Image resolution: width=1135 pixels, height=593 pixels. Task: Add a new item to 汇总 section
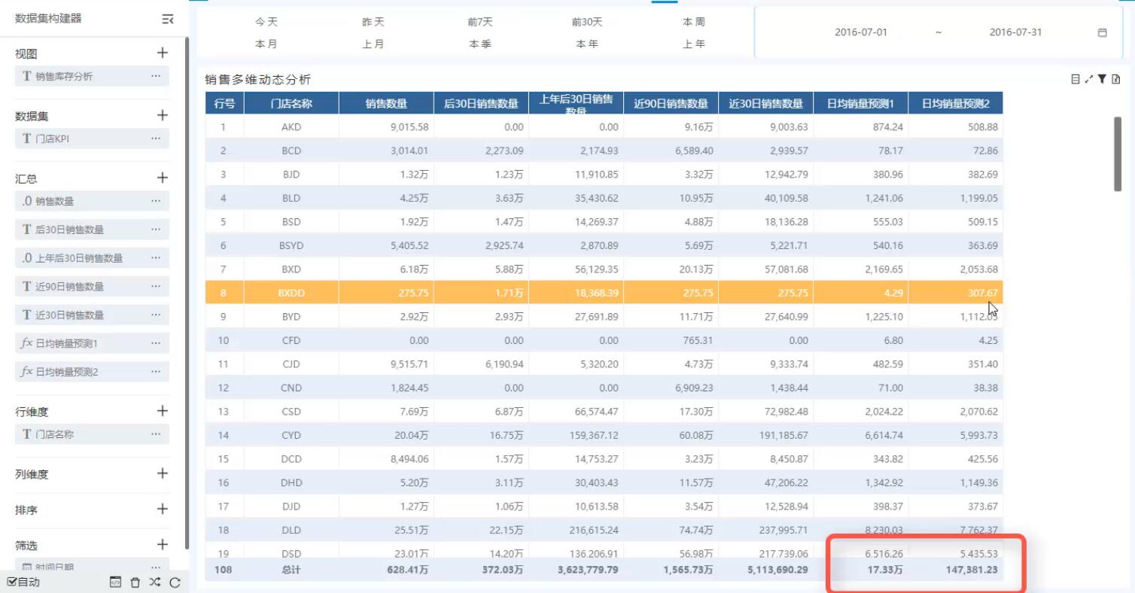[162, 178]
